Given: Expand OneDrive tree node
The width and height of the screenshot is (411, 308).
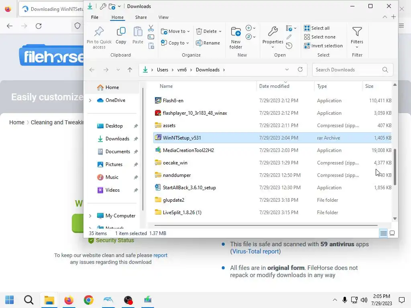Looking at the screenshot, I should (90, 100).
